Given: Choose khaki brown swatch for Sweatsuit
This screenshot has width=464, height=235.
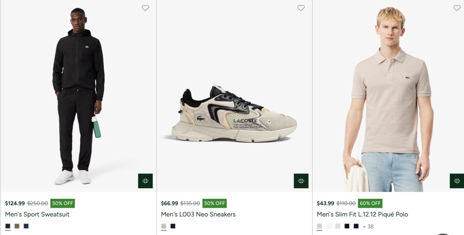Looking at the screenshot, I should point(17,226).
